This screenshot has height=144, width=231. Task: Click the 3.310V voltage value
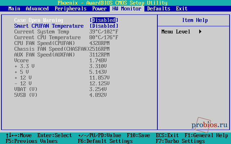coord(98,66)
